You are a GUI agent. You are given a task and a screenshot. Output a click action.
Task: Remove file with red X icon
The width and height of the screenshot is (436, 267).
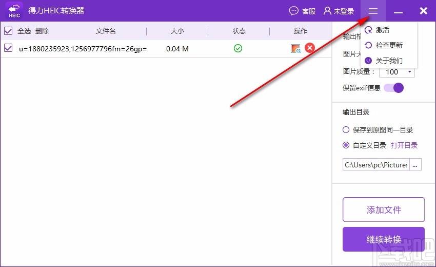[x=310, y=48]
